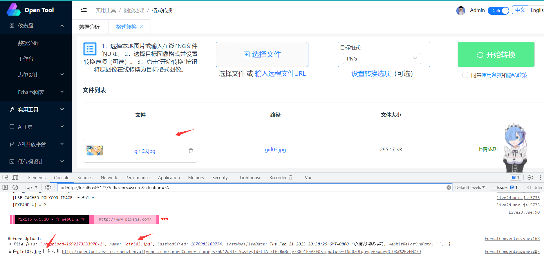Switch to the DevTools Sources tab
This screenshot has width=544, height=257.
[x=85, y=177]
